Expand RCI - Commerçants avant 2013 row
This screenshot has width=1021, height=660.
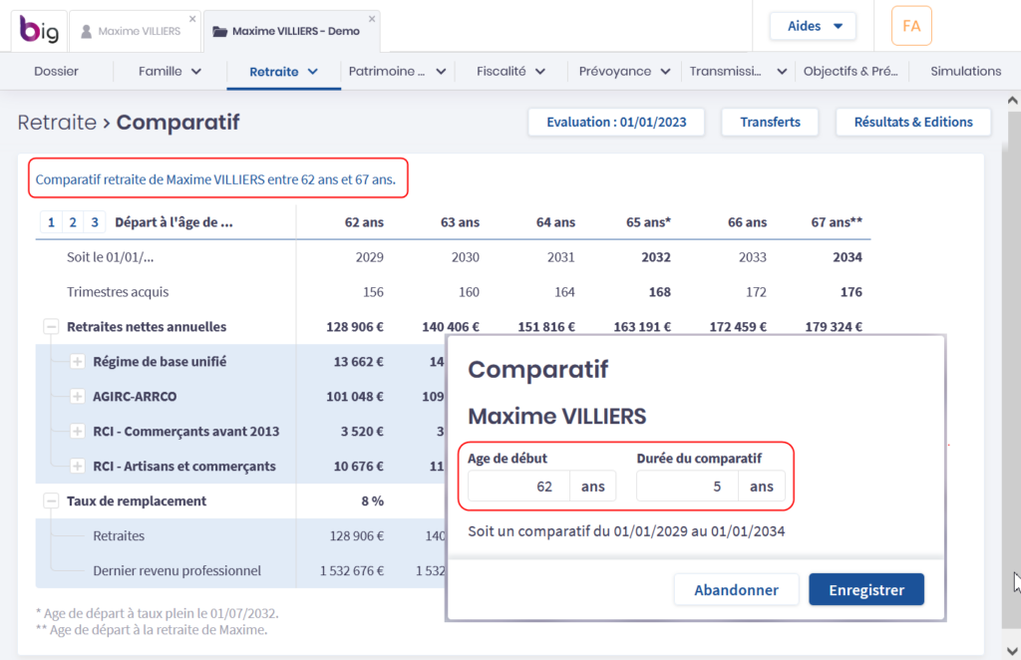pyautogui.click(x=77, y=432)
